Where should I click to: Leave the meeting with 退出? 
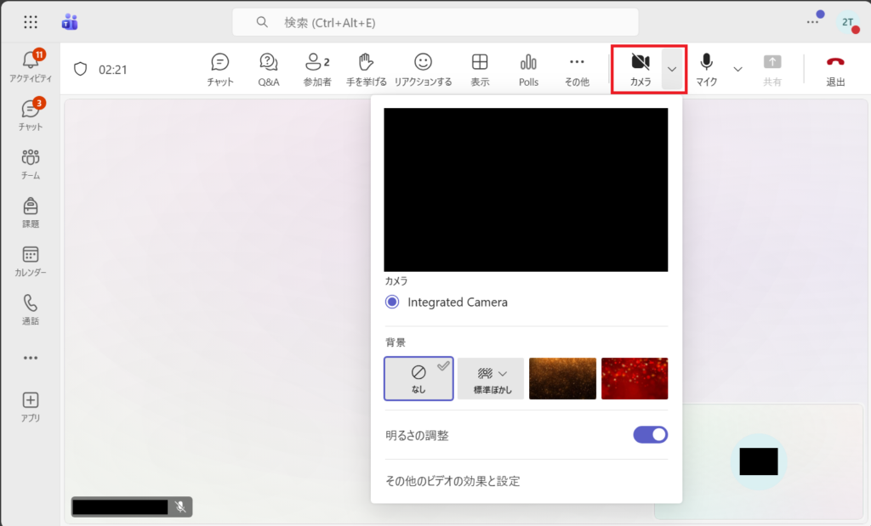835,69
